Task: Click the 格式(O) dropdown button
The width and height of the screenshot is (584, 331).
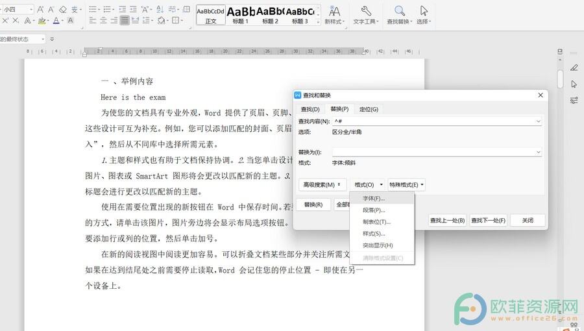Action: [367, 185]
